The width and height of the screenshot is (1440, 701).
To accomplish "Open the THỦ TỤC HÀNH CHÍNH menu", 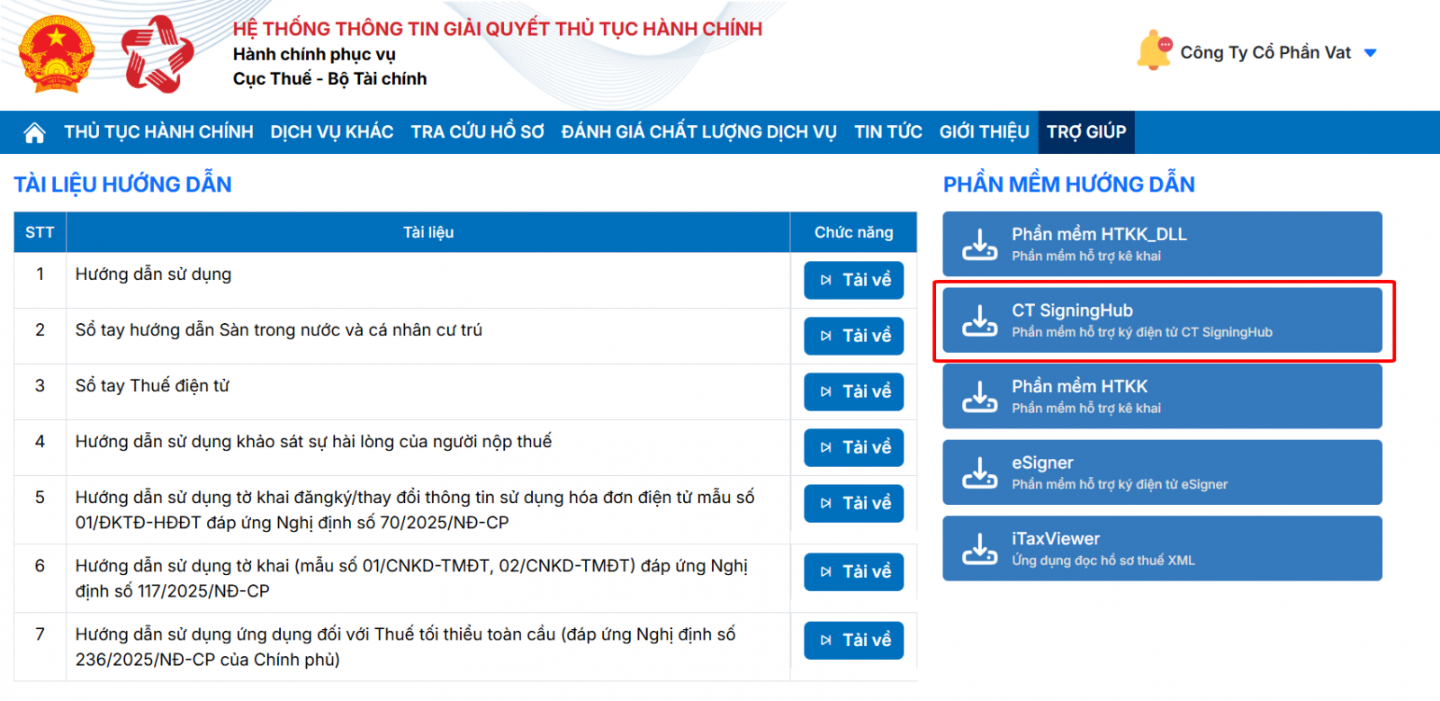I will point(158,132).
